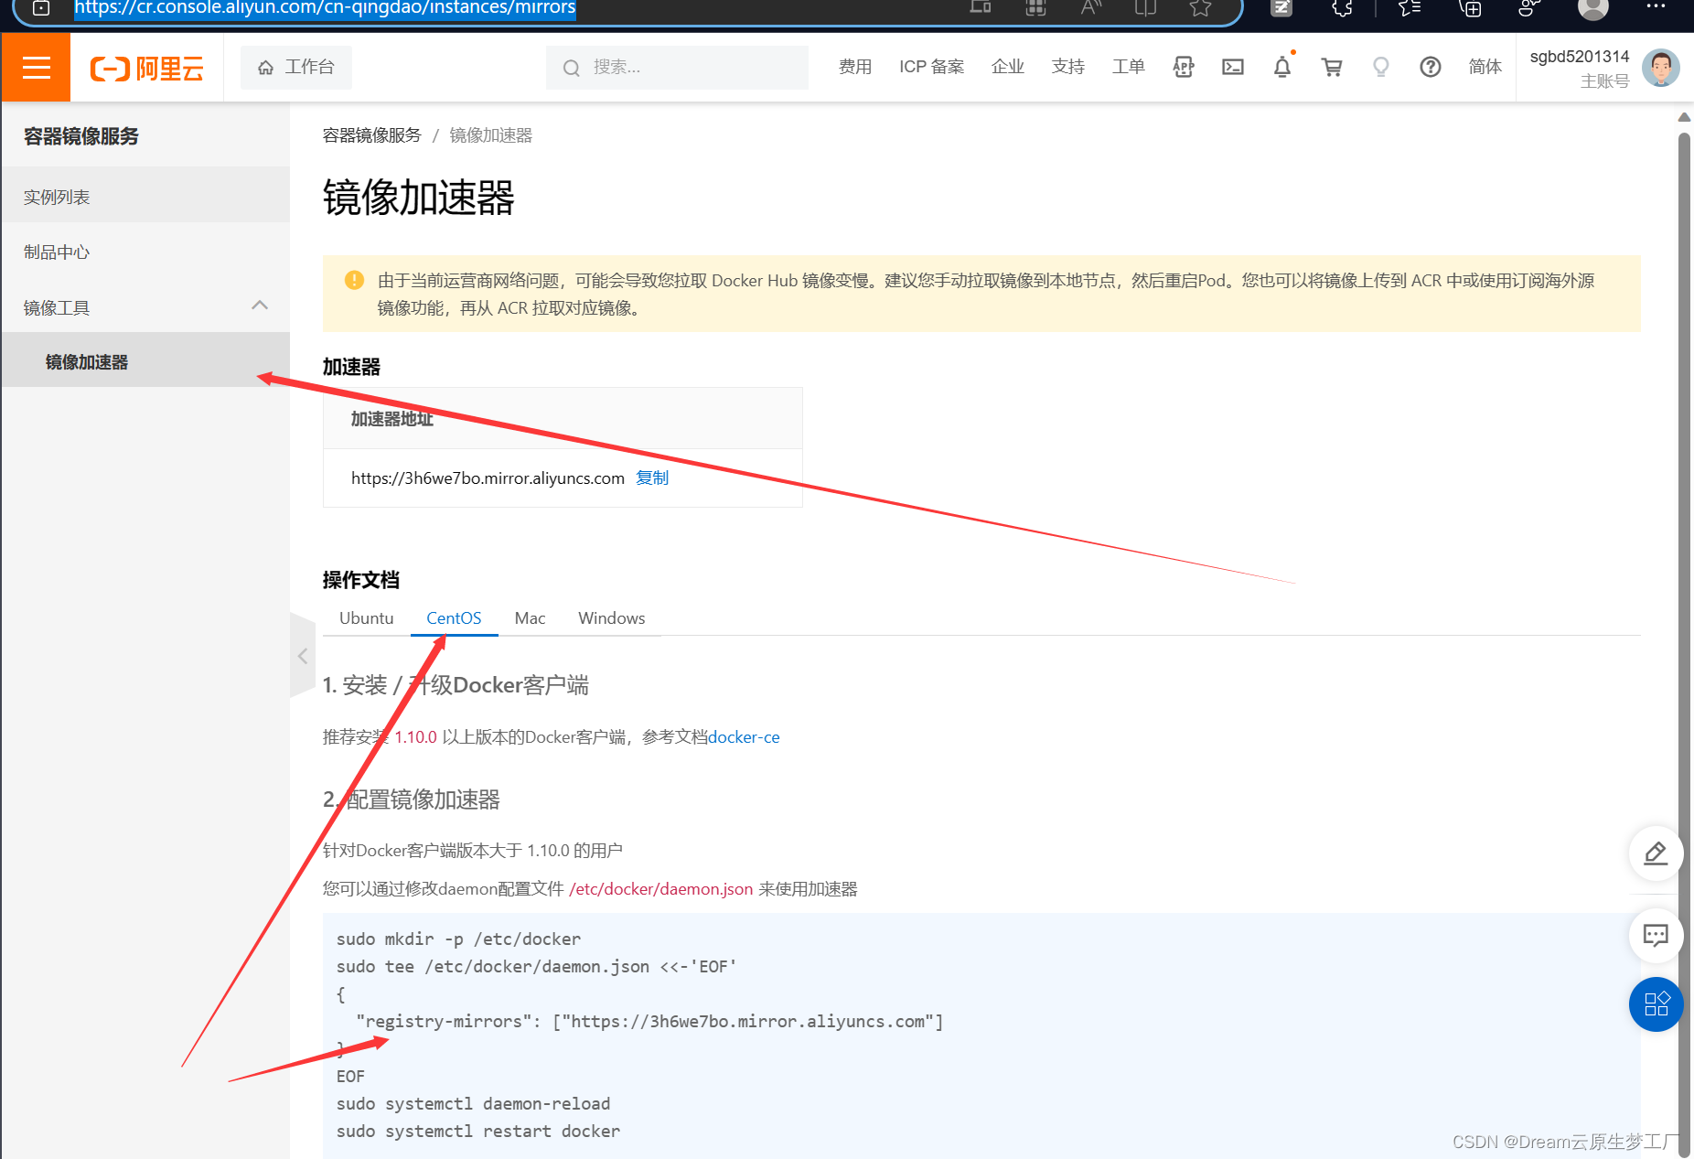The height and width of the screenshot is (1159, 1694).
Task: Switch to the Mac tab
Action: coord(530,617)
